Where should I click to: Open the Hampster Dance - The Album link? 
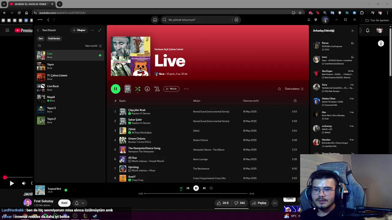coord(209,150)
